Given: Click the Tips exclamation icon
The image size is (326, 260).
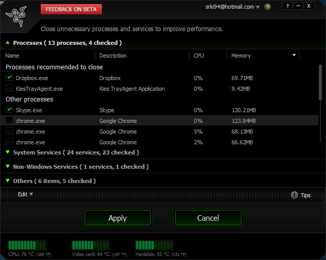Looking at the screenshot, I should point(294,195).
